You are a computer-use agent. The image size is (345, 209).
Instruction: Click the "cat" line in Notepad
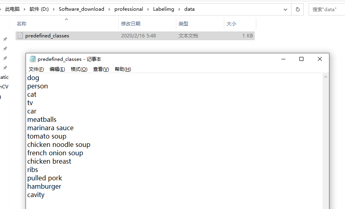[32, 95]
